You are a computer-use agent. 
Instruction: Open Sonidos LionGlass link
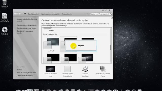[x=85, y=75]
